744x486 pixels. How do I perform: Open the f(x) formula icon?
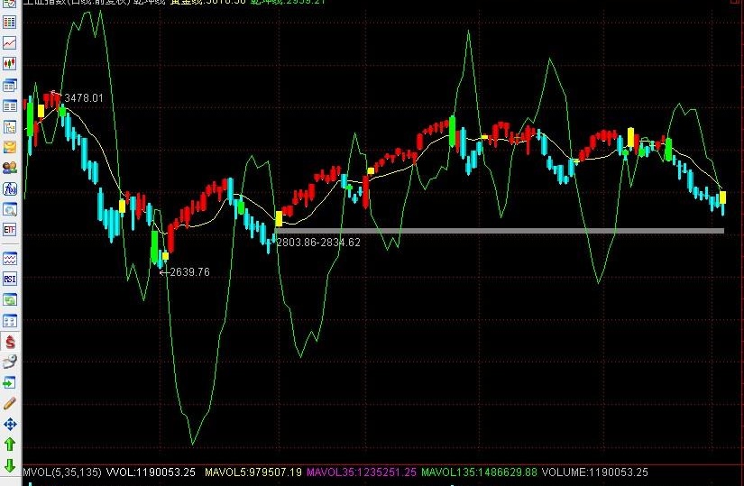10,188
